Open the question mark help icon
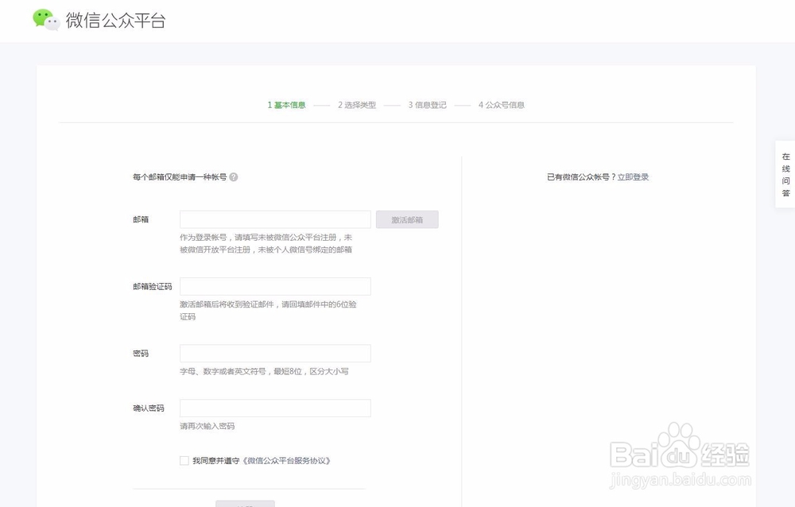The height and width of the screenshot is (507, 795). tap(233, 177)
